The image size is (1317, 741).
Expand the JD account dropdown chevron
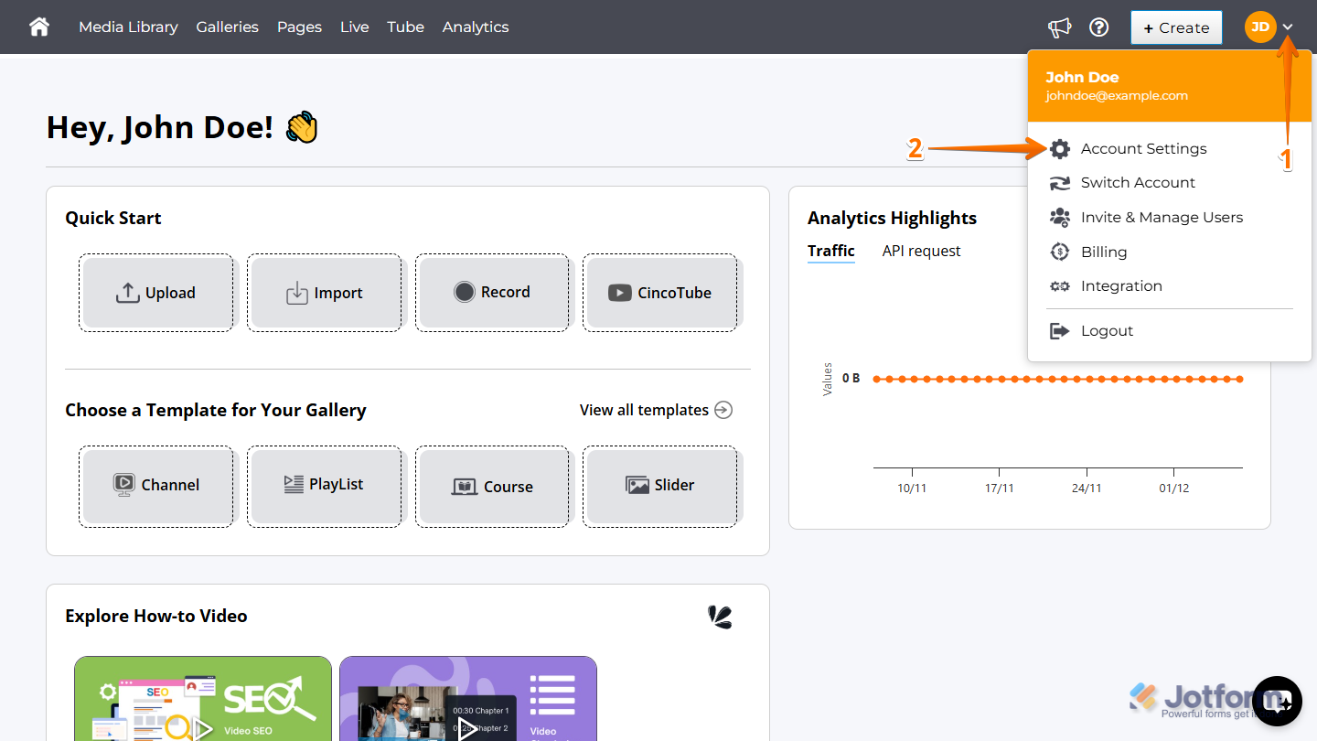point(1287,27)
